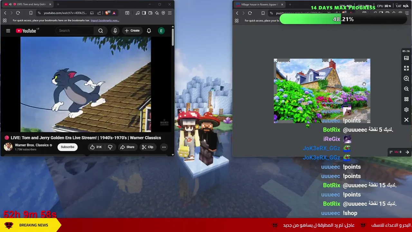Viewport: 412px width, 232px height.
Task: Select the youtube.com address bar URL
Action: pos(65,13)
